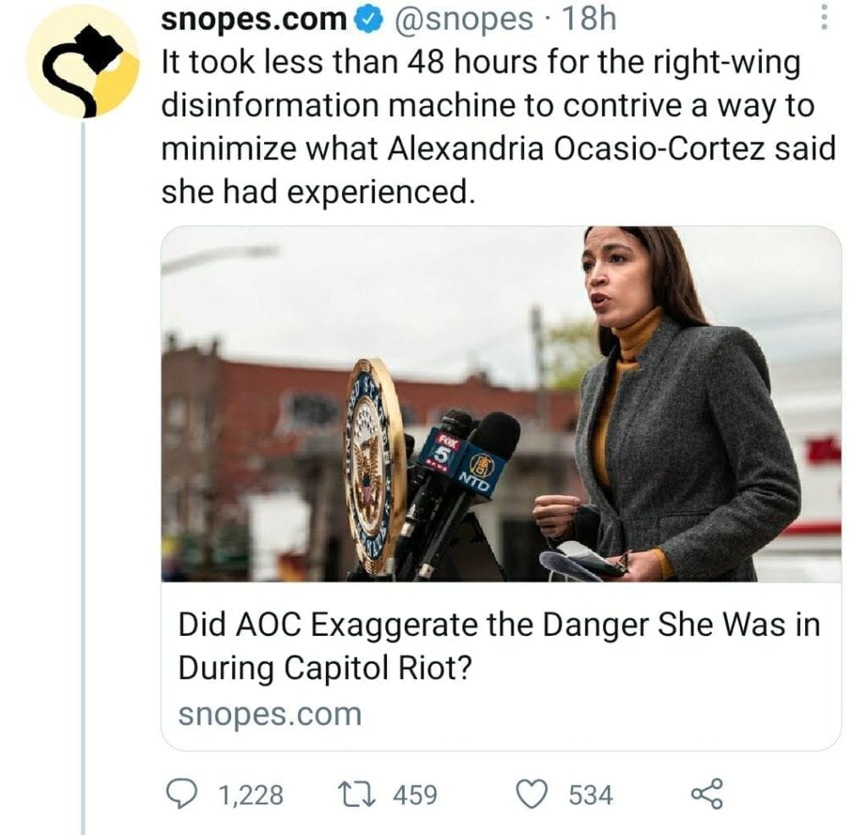Open the 'Did AOC Exaggerate the Danger' headline
The height and width of the screenshot is (835, 867).
499,646
